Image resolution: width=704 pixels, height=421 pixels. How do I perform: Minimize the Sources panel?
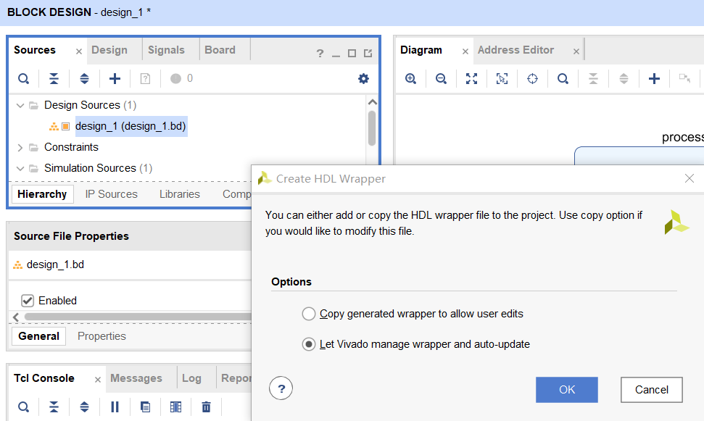[x=336, y=55]
